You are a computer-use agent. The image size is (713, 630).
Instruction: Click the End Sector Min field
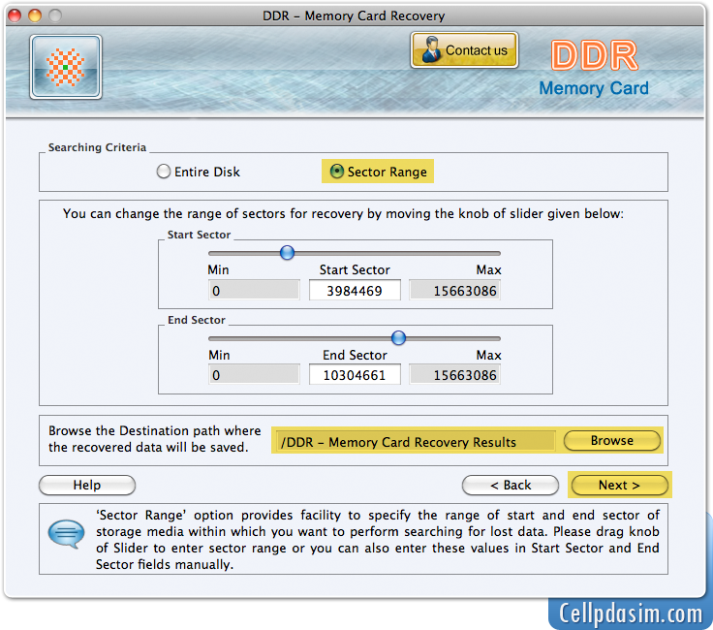(254, 375)
